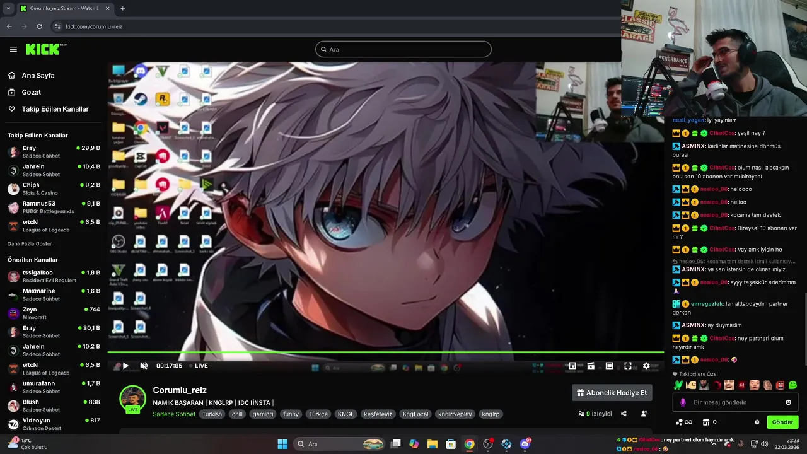Insert the green crossed emote
The width and height of the screenshot is (807, 454).
point(678,385)
